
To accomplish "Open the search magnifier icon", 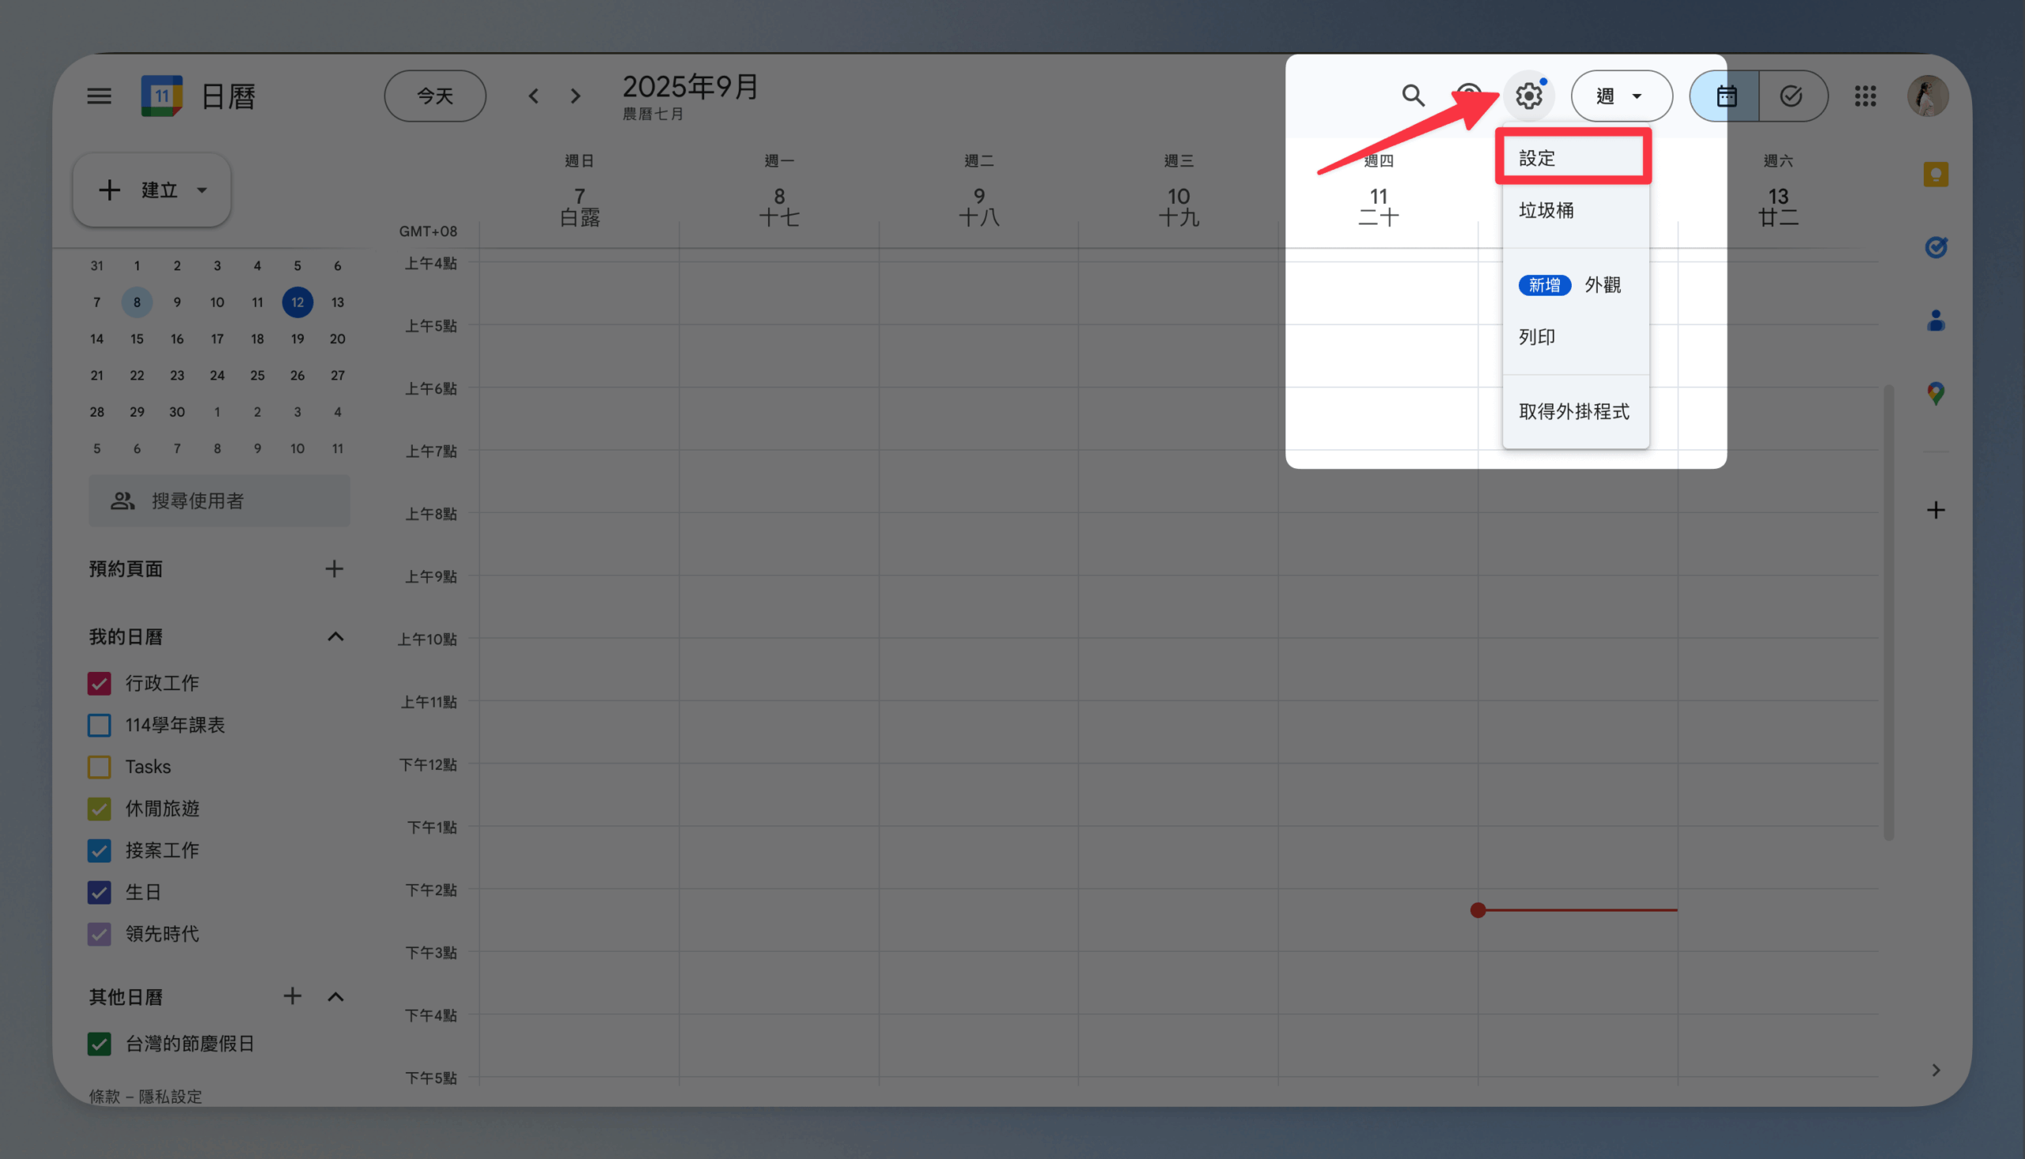I will point(1413,96).
